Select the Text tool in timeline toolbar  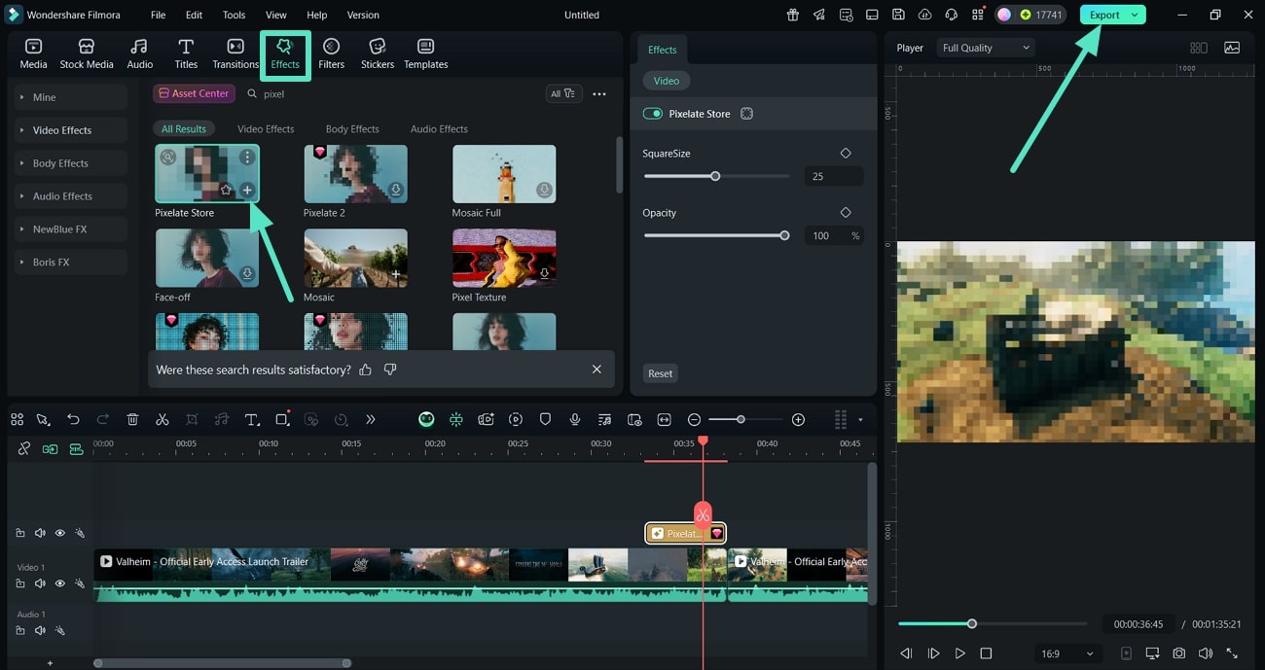[x=252, y=419]
